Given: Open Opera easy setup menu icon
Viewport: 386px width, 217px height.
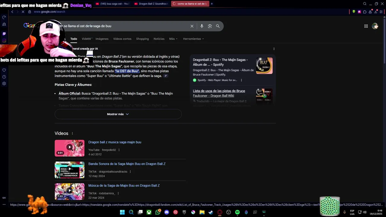Looking at the screenshot, I should pyautogui.click(x=381, y=12).
